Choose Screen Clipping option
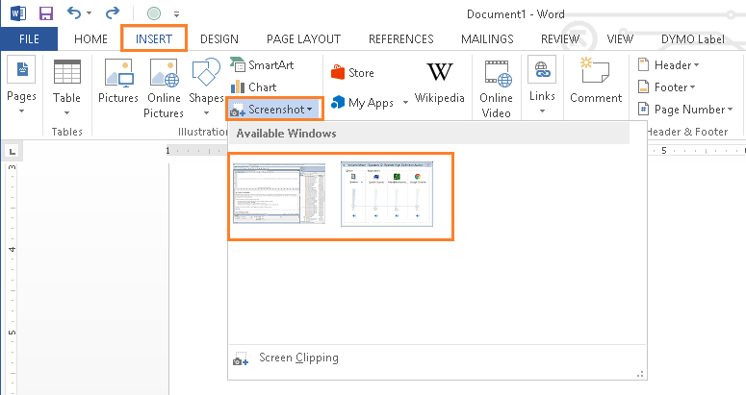This screenshot has height=395, width=746. pos(297,358)
